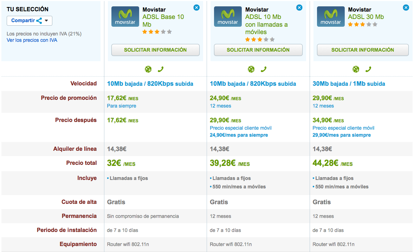Screen dimensions: 414x252
Task: Click phone icon under ADSL 30 Mb
Action: tap(368, 69)
